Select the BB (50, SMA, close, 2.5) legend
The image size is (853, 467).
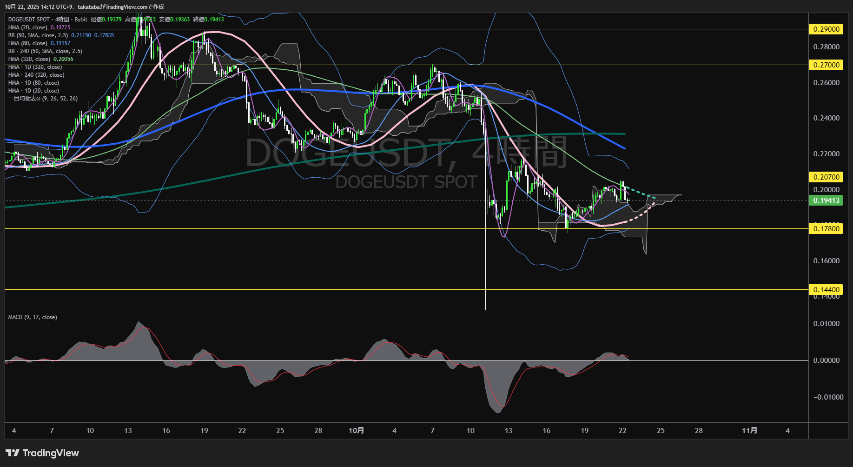[38, 35]
